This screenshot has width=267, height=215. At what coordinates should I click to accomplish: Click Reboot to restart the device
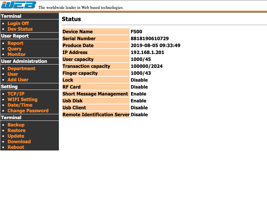[16, 147]
